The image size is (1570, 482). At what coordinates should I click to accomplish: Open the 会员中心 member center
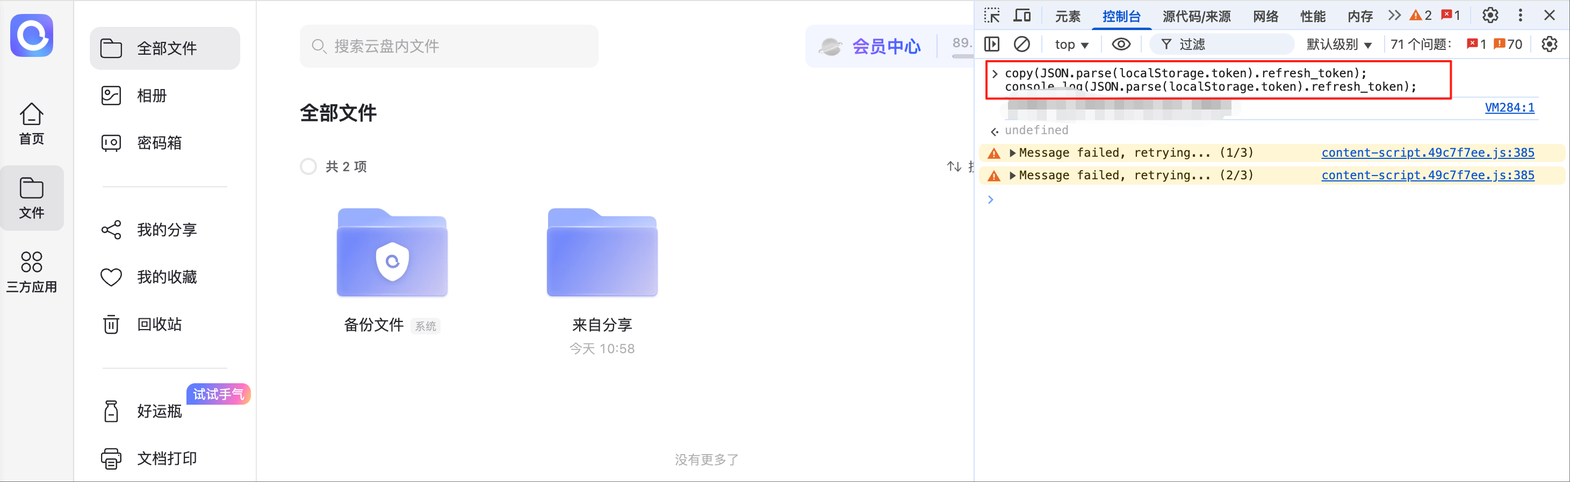click(870, 46)
